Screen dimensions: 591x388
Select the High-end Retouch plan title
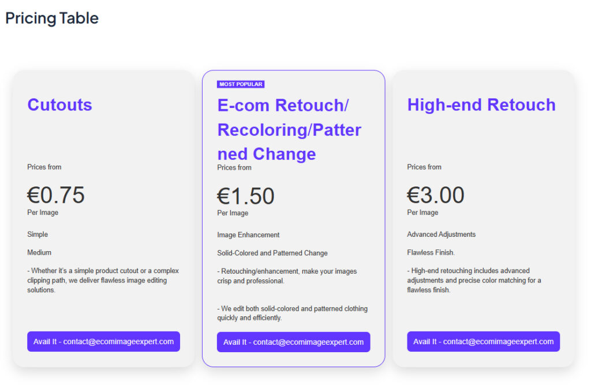[x=481, y=105]
